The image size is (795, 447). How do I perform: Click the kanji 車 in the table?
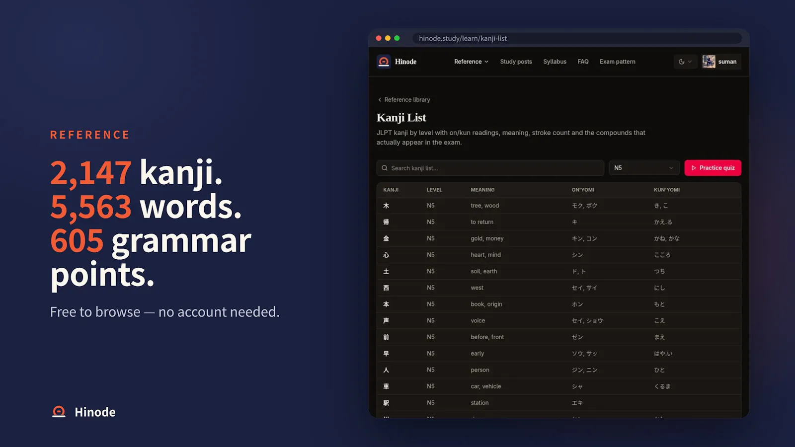click(386, 386)
